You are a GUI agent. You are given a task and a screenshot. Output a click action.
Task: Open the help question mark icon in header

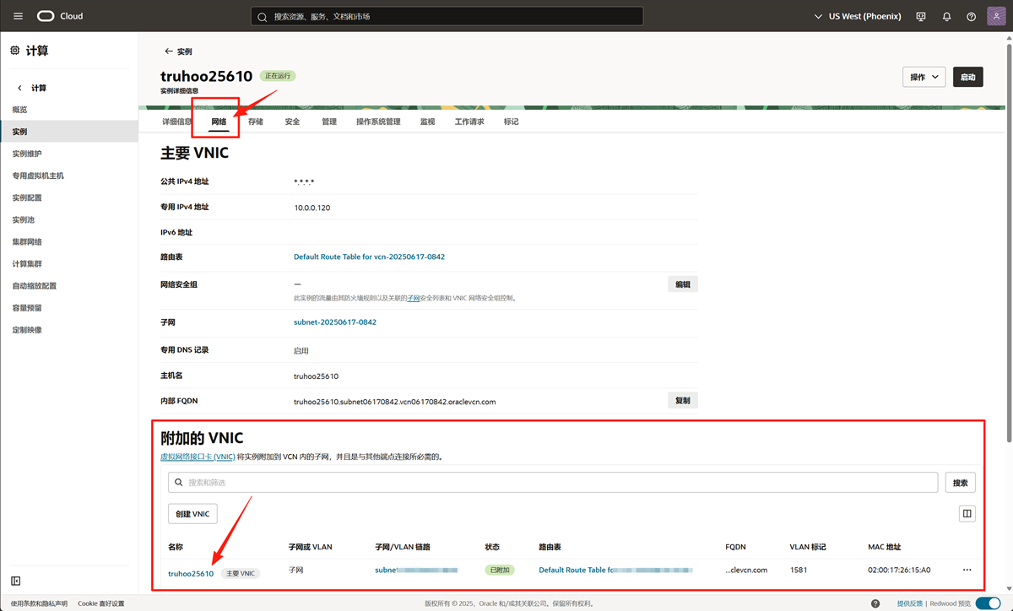point(971,16)
